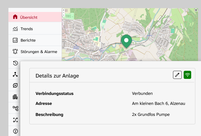
Task: Toggle map fullscreen button
Action: tap(196, 10)
